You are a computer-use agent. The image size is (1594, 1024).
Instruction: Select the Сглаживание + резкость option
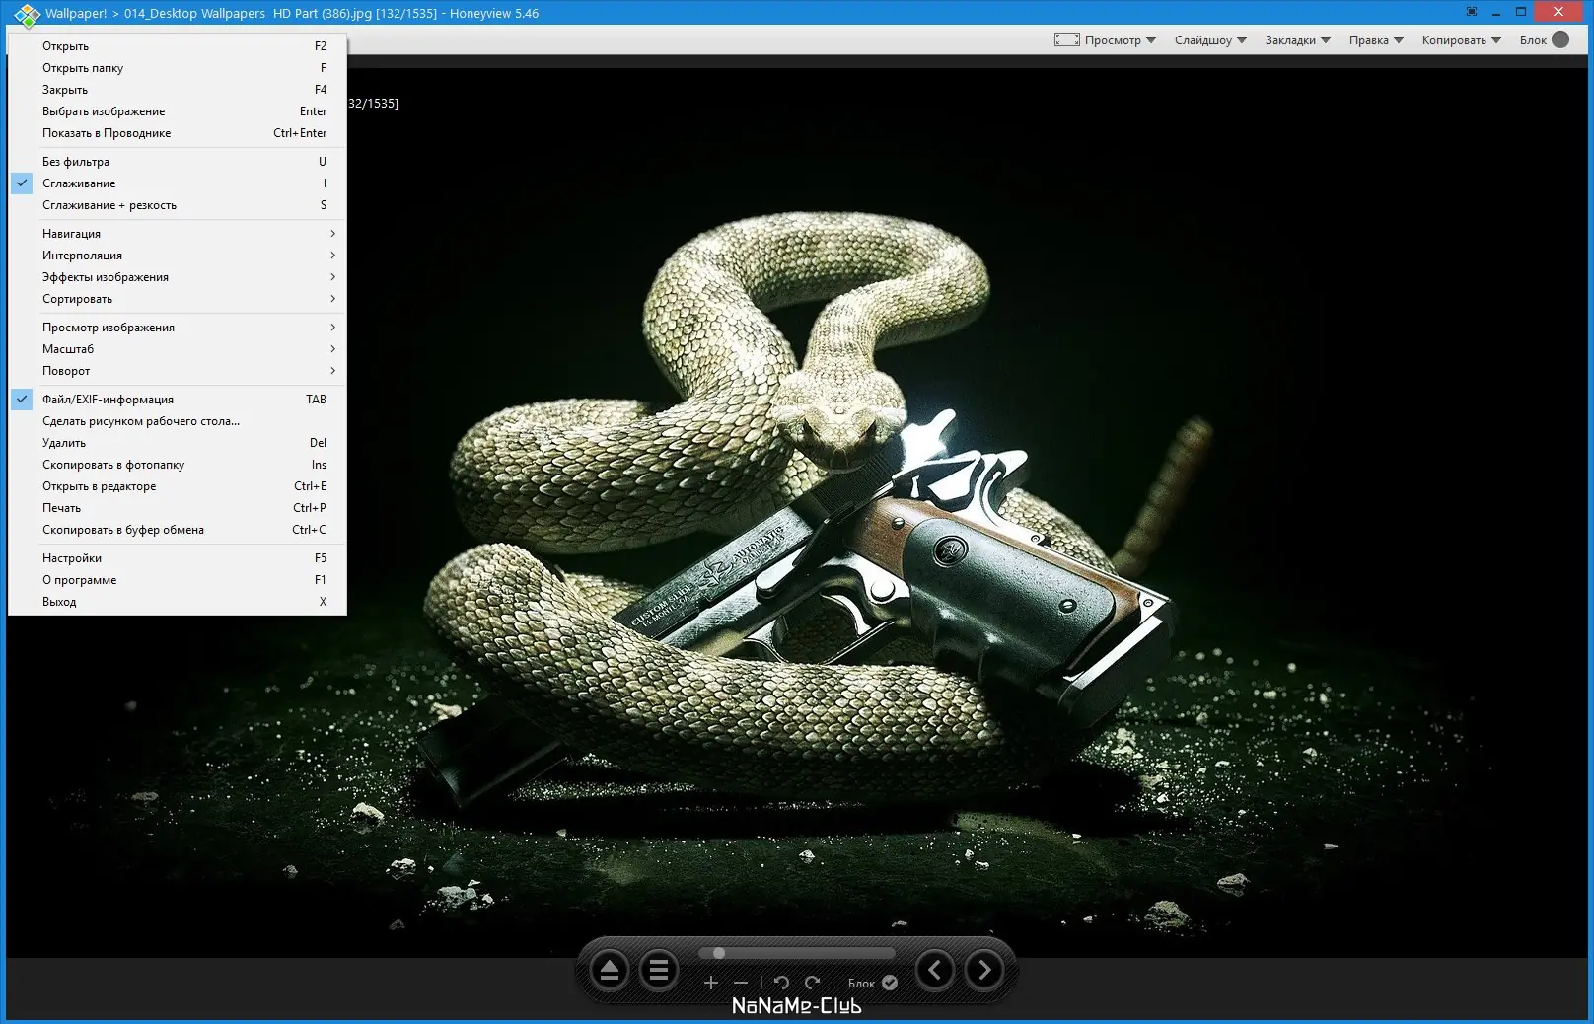[178, 205]
